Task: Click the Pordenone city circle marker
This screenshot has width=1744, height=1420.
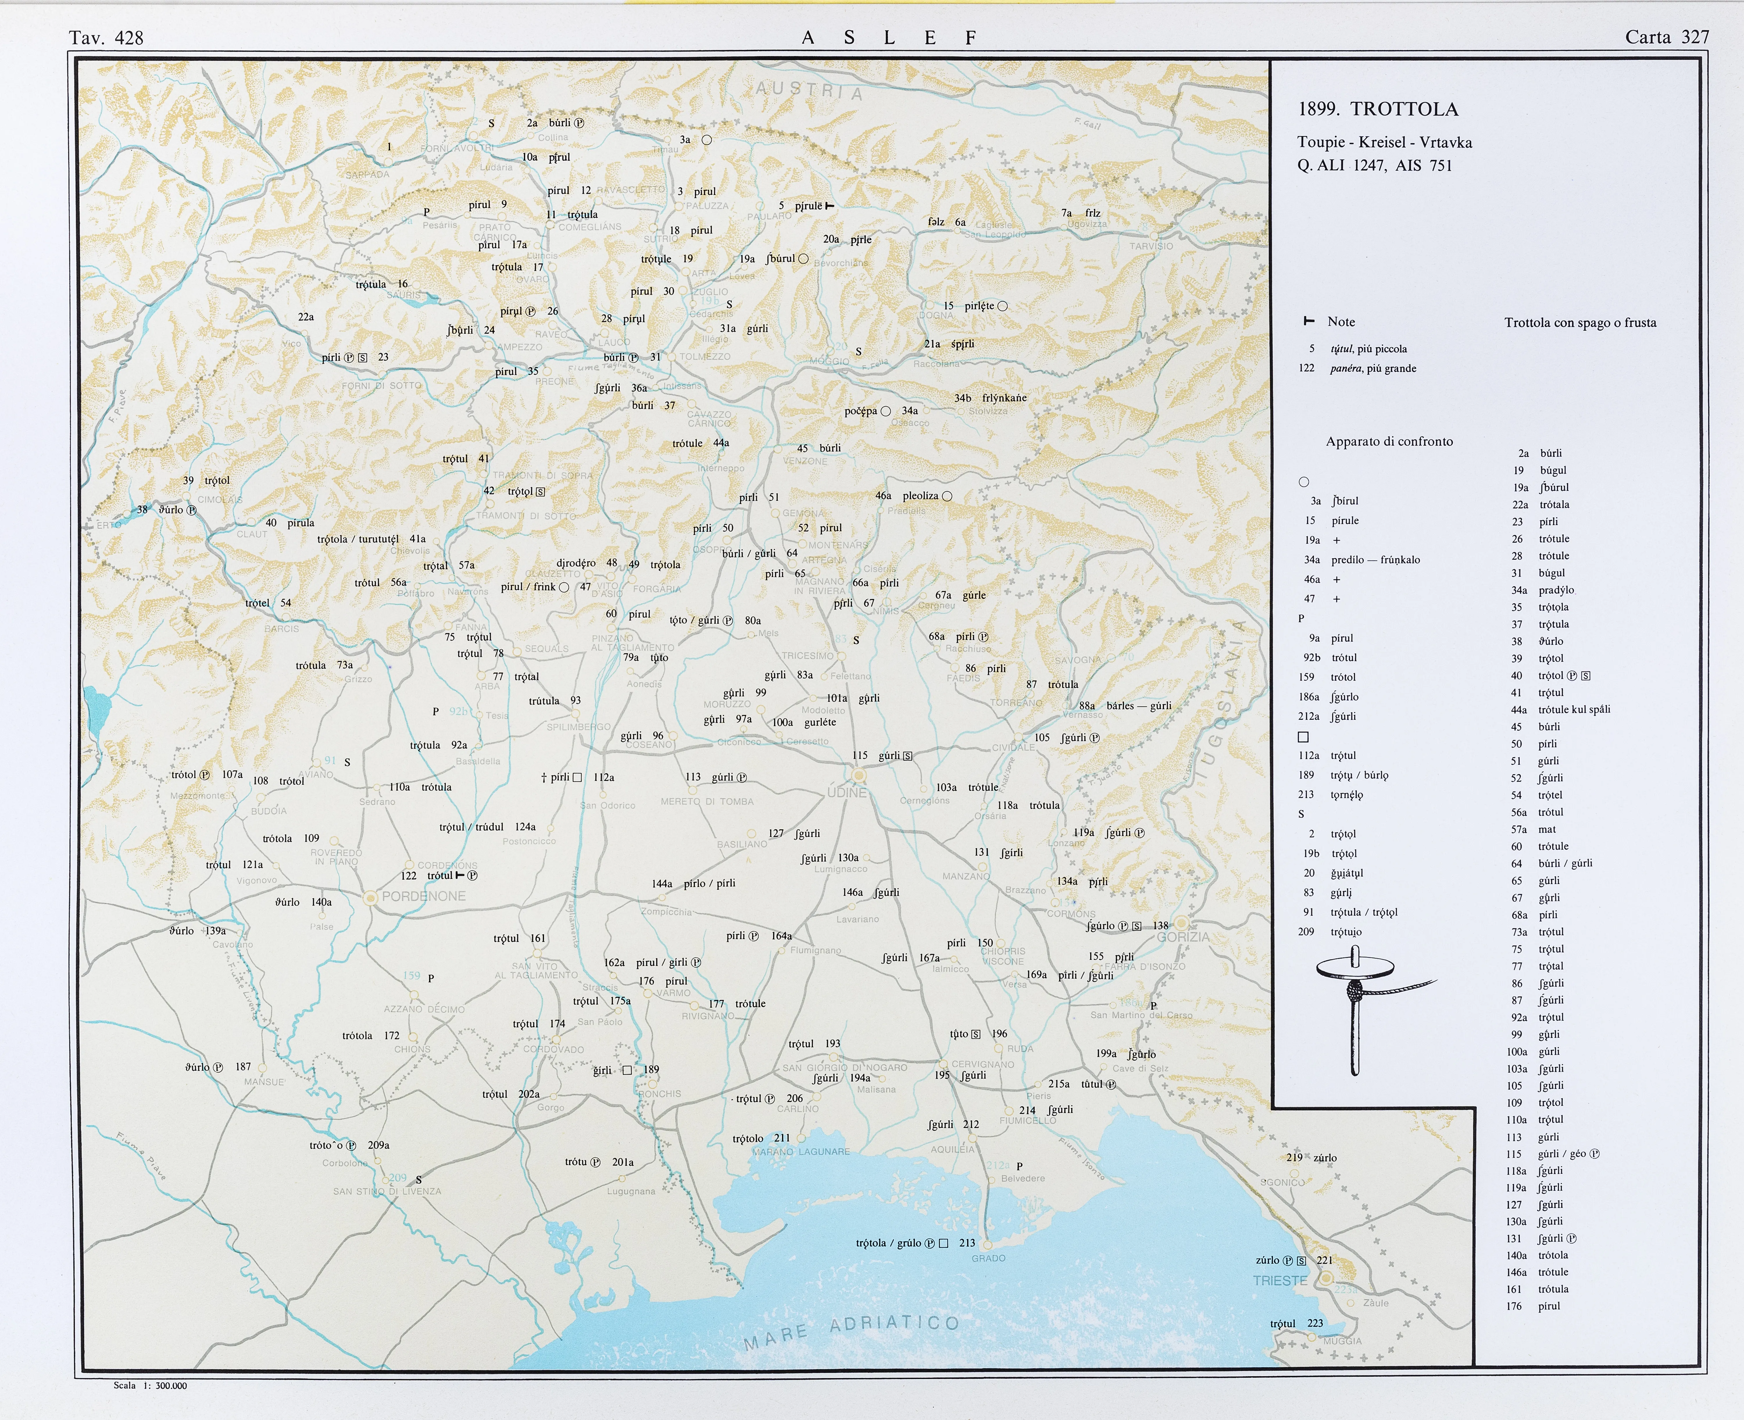Action: 371,897
